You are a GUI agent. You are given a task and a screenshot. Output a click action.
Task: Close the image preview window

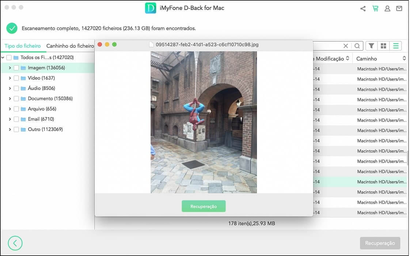tap(100, 45)
